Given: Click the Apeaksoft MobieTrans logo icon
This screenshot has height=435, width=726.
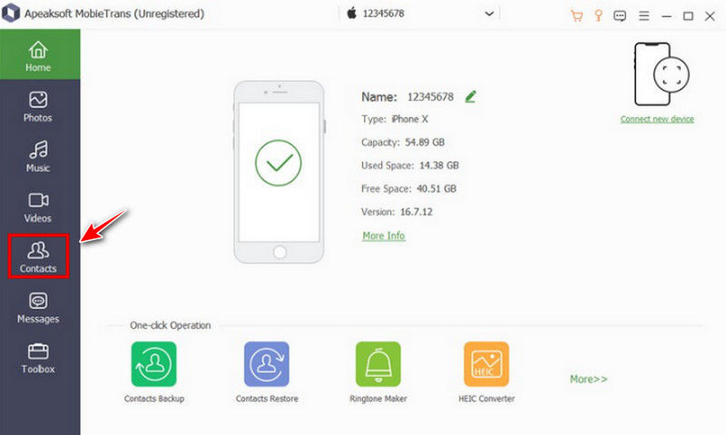Looking at the screenshot, I should [x=11, y=13].
